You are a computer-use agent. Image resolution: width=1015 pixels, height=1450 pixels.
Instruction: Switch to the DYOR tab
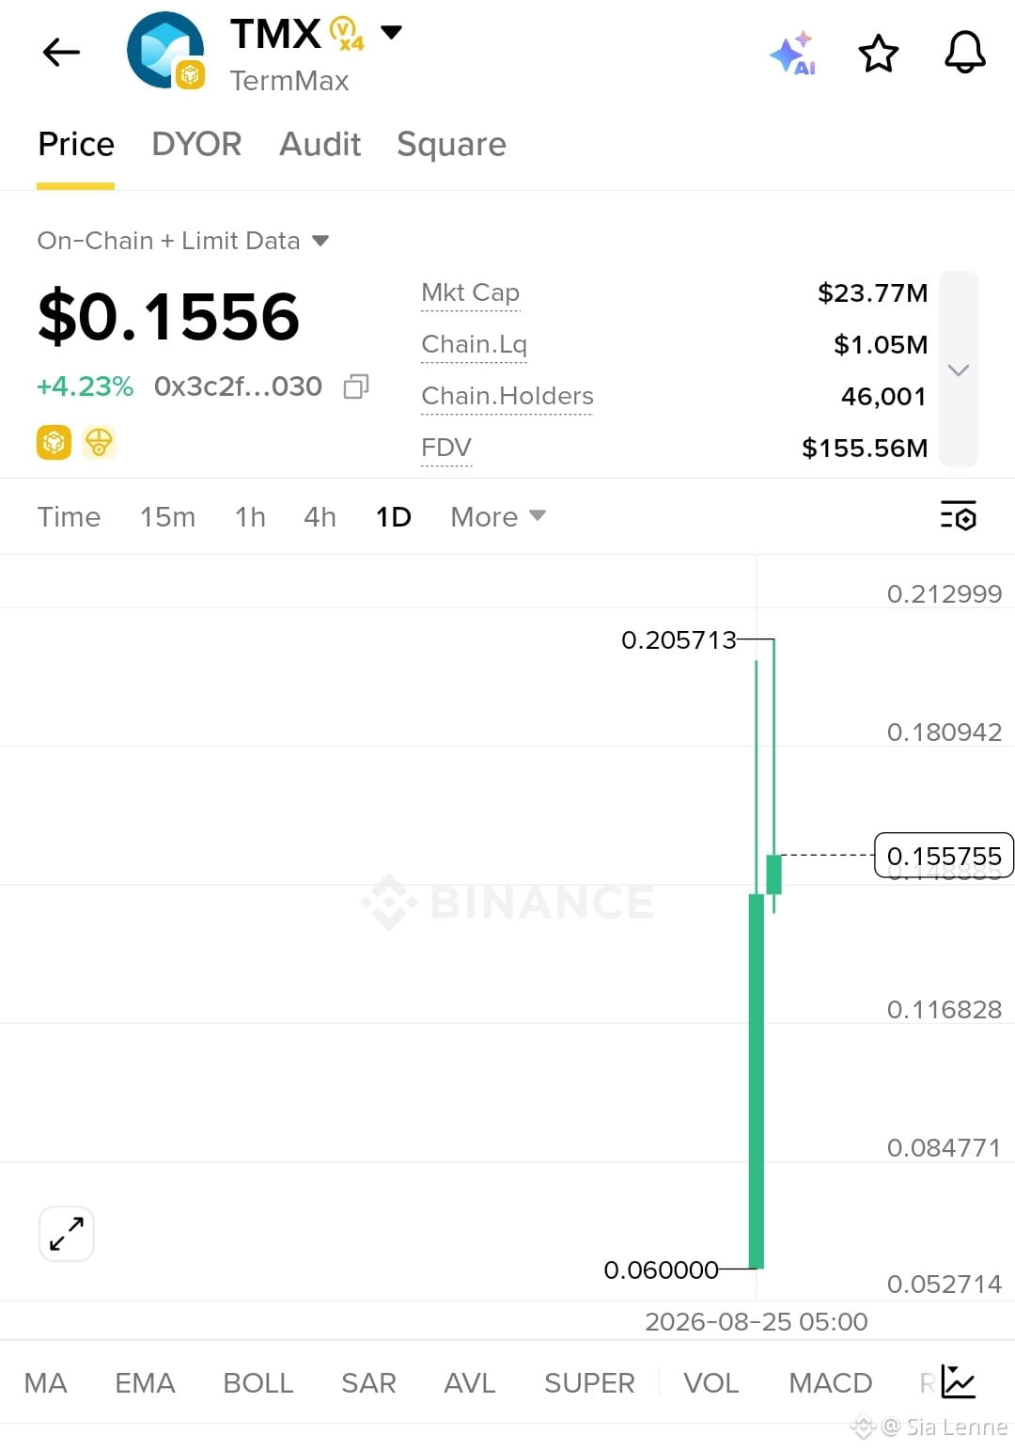[196, 144]
